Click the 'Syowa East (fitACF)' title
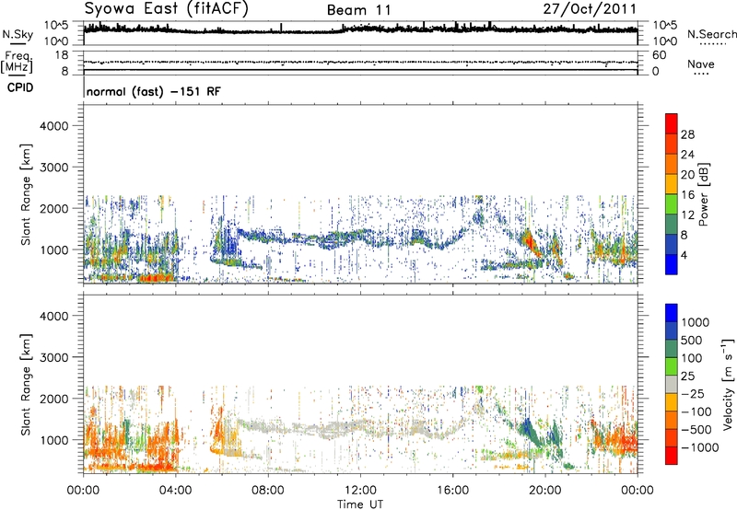The height and width of the screenshot is (510, 737). pyautogui.click(x=166, y=9)
